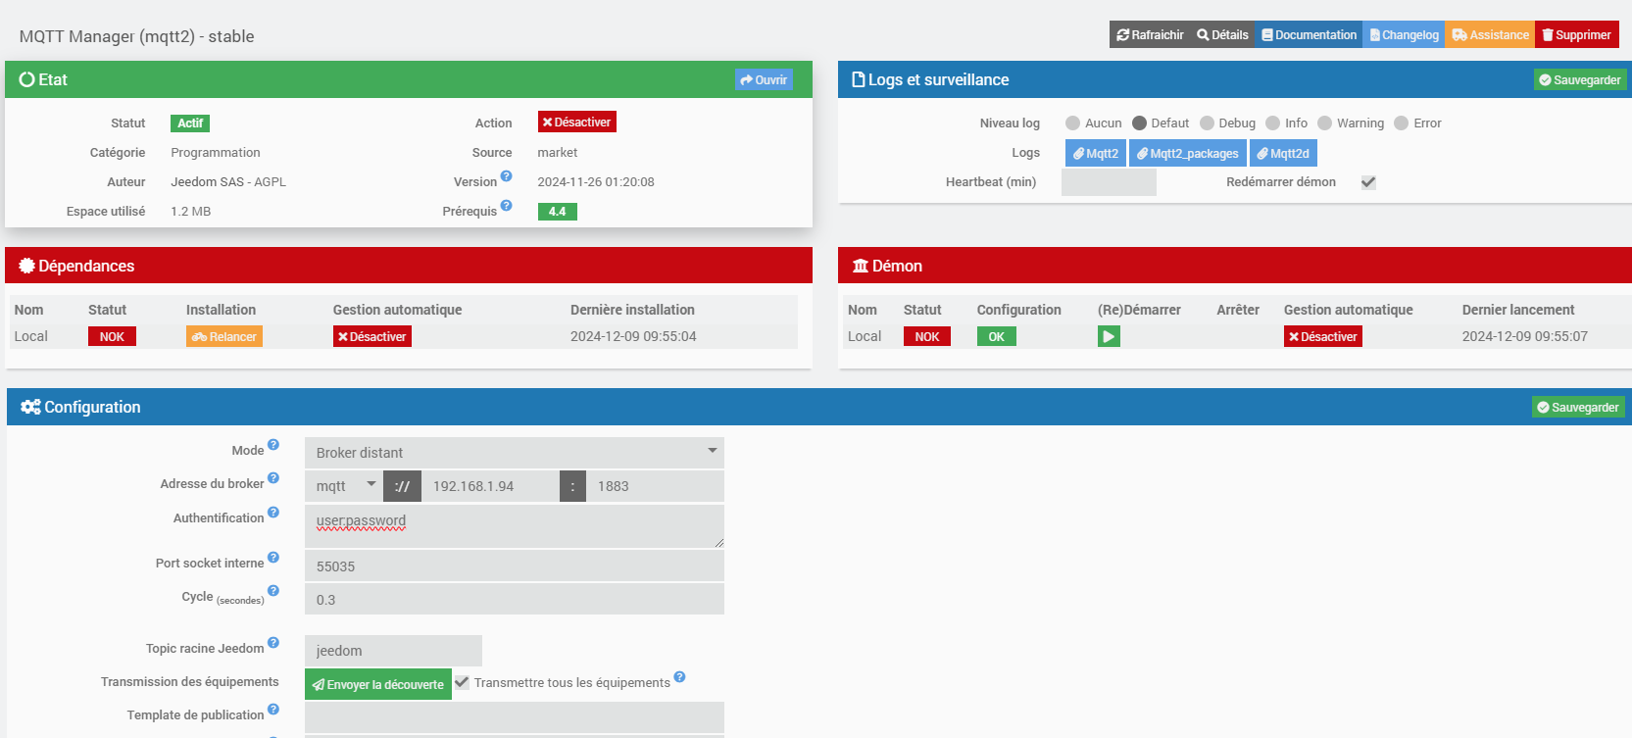Click the Dernier lancement column header
The image size is (1632, 738).
[1518, 310]
